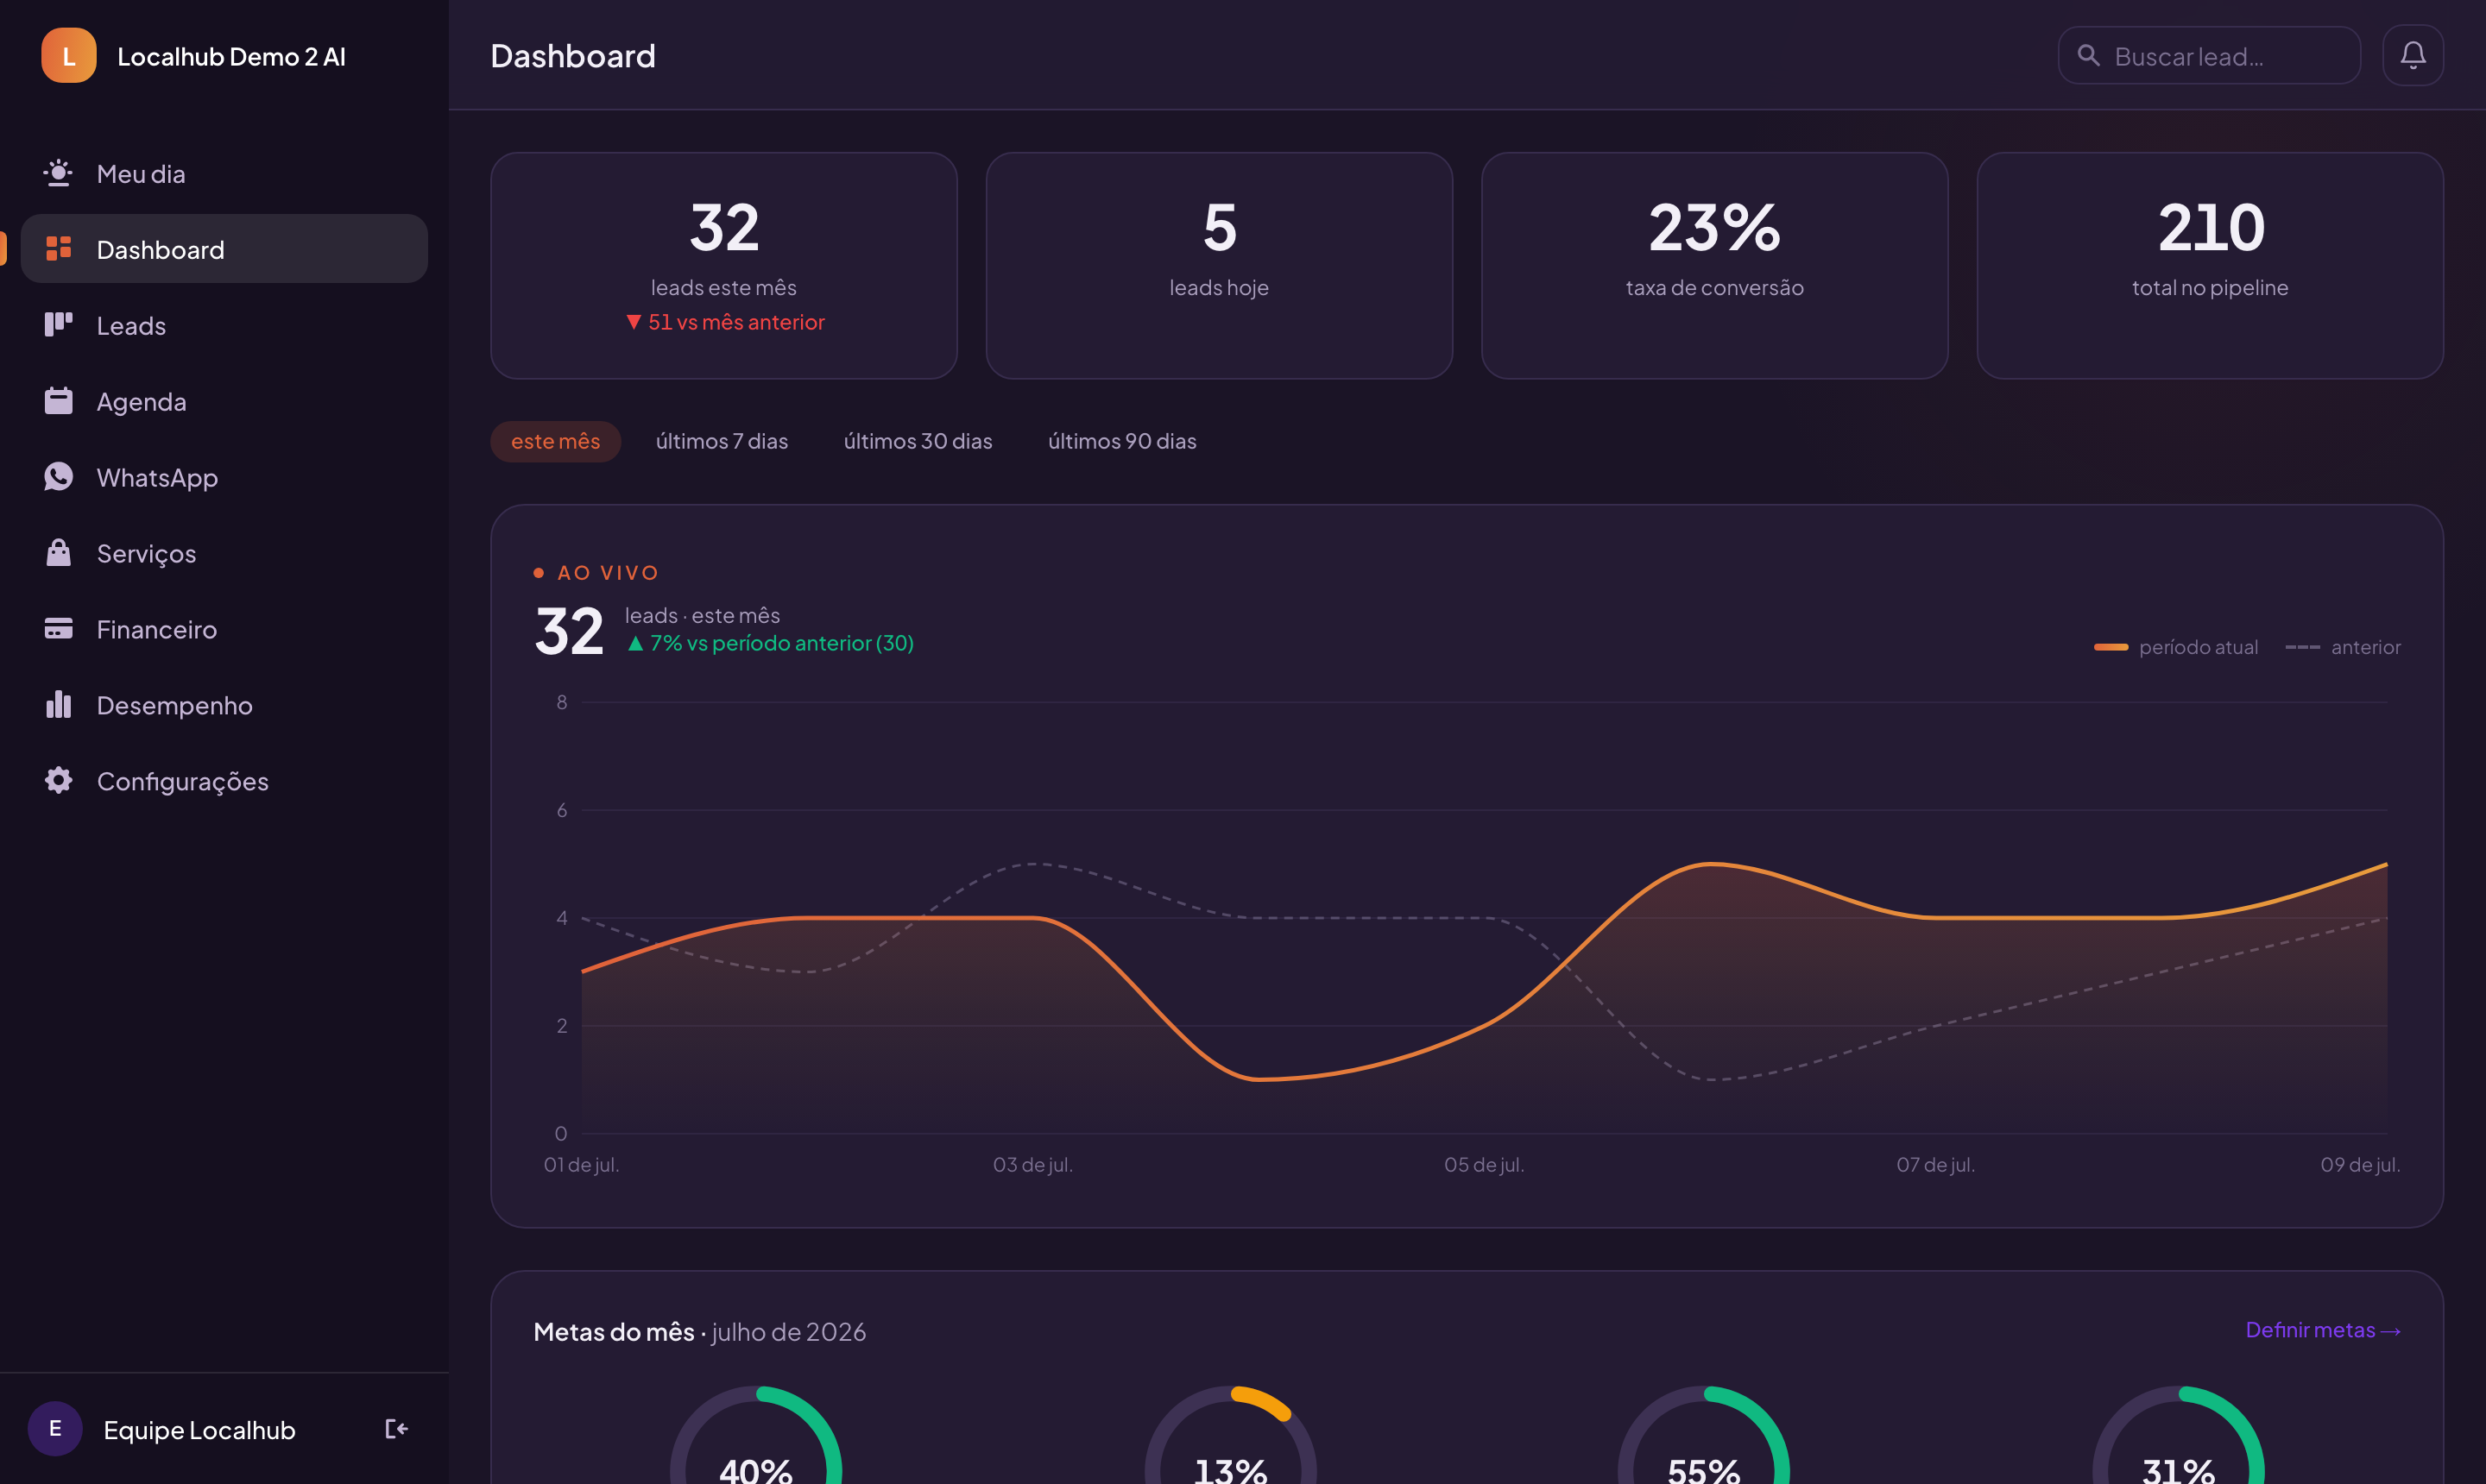Screen dimensions: 2486x1484
Task: Switch to 'últimos 30 dias' filter
Action: pos(918,441)
